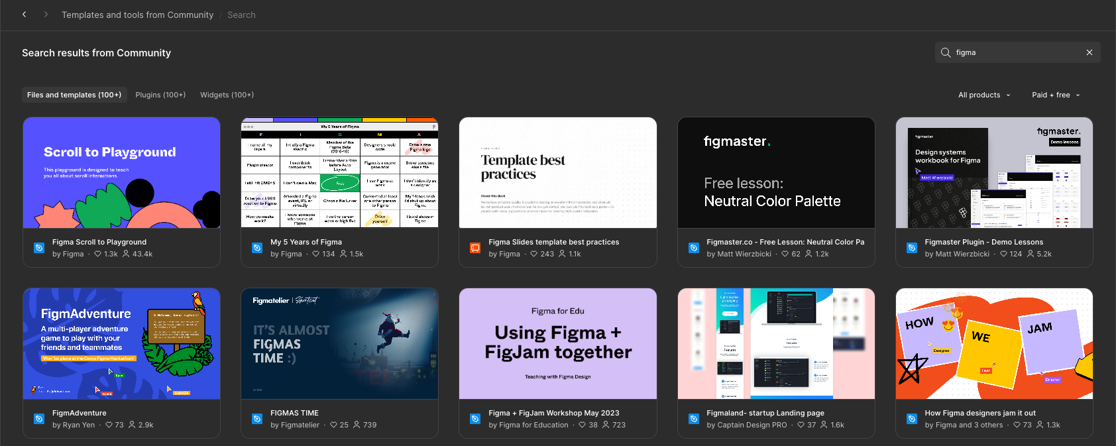Open Scroll to Playground thumbnail
This screenshot has width=1116, height=446.
122,173
